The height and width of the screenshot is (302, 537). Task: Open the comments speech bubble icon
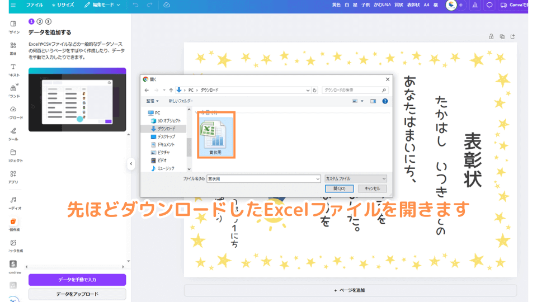(489, 5)
